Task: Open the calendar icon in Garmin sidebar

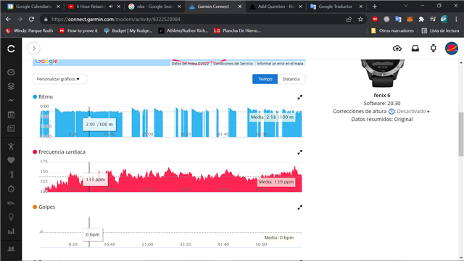Action: coord(11,115)
